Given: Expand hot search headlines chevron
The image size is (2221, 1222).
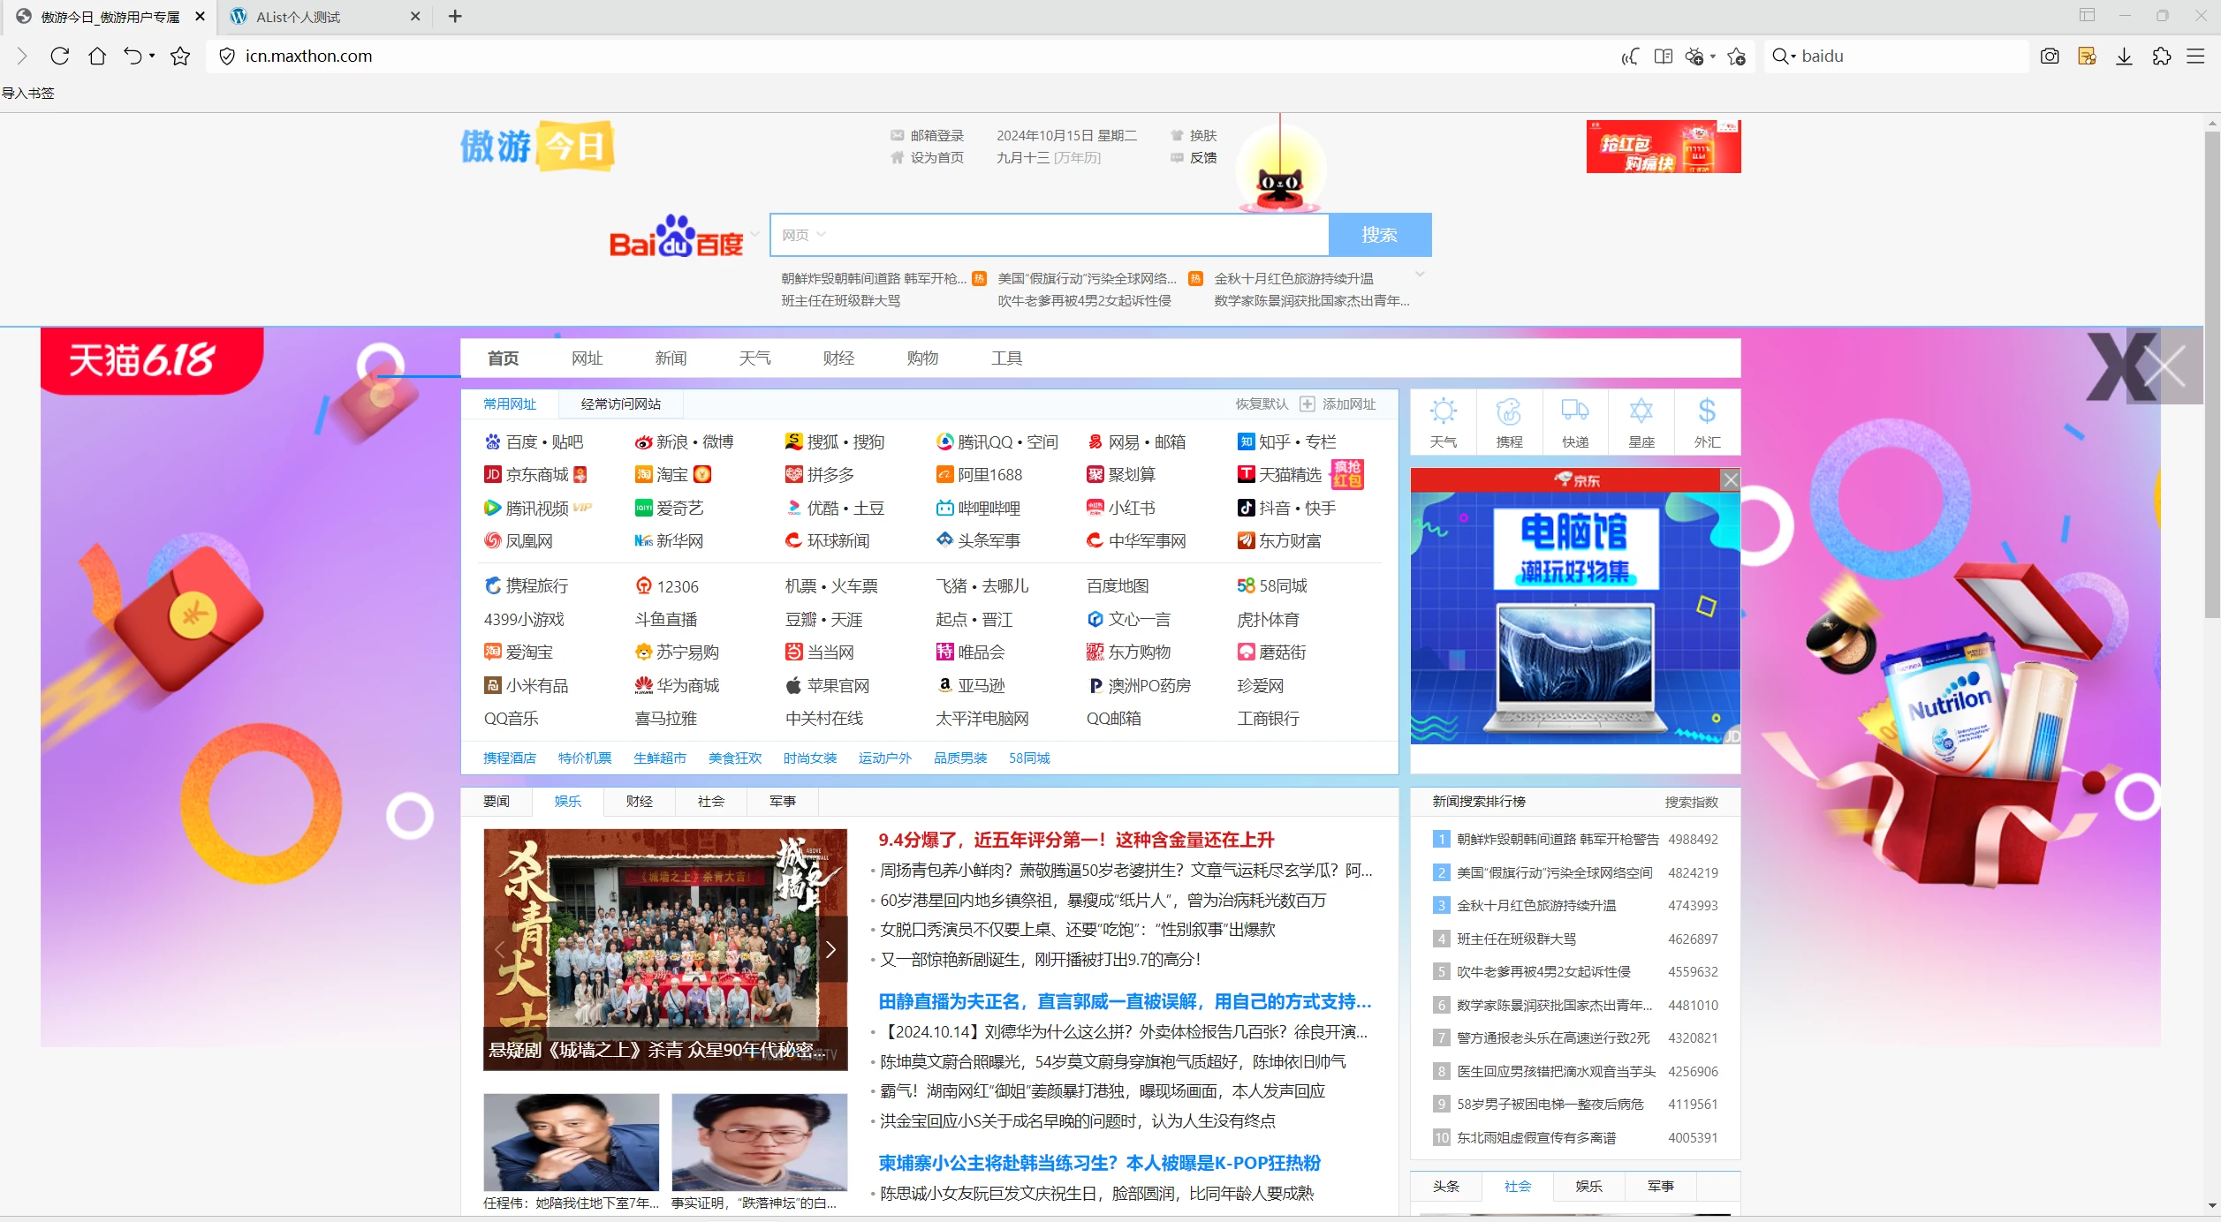Looking at the screenshot, I should (x=1420, y=275).
